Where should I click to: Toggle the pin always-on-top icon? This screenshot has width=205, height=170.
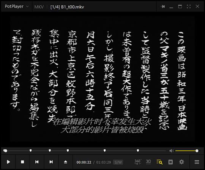pos(163,6)
